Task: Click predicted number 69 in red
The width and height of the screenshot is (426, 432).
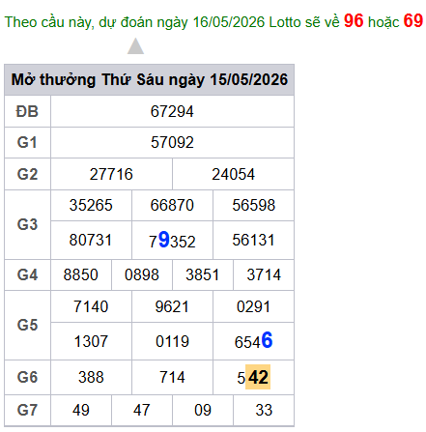Action: point(413,21)
